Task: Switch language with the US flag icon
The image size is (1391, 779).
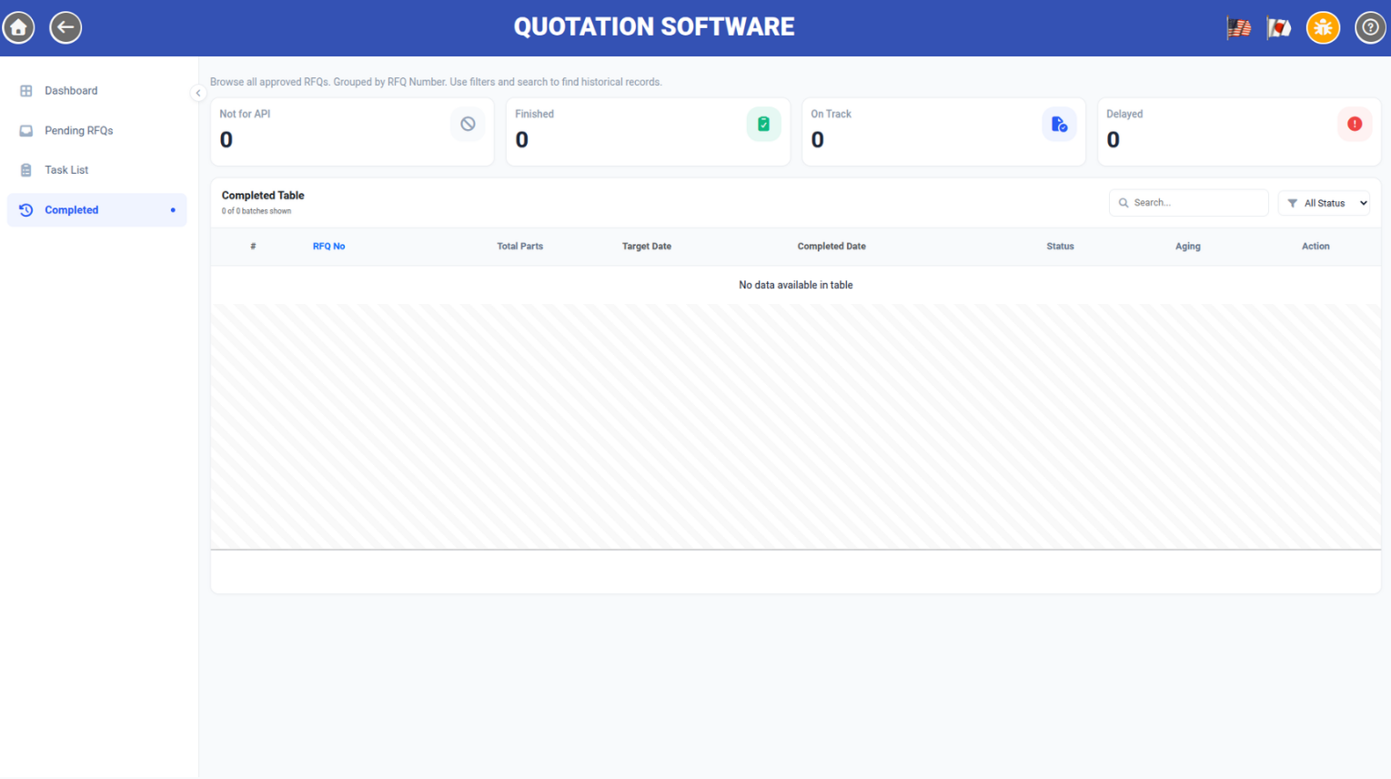Action: (1238, 28)
